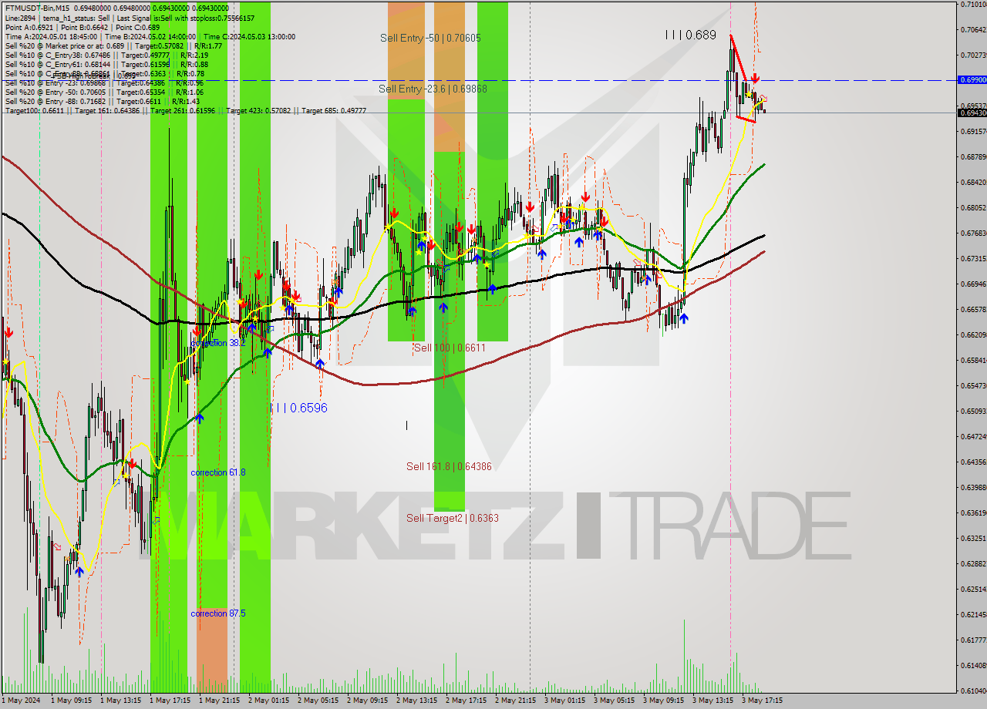Select the 'Sell %20 @ Market price' line

[x=113, y=45]
